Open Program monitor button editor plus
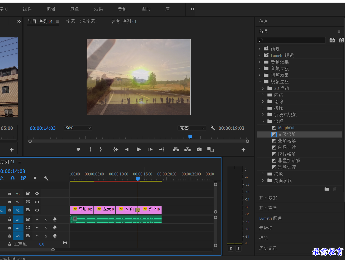Screen dimensions: 345x260 pos(243,150)
